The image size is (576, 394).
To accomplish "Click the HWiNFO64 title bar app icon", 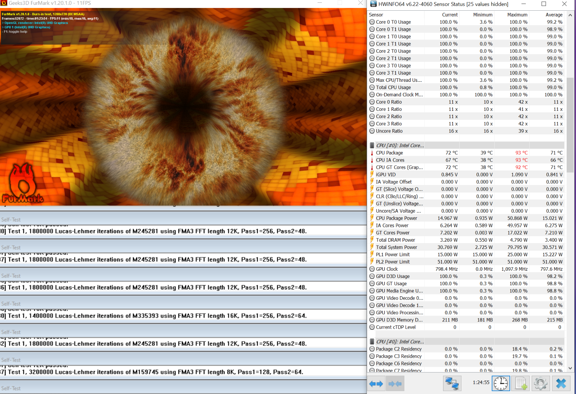I will (x=373, y=4).
